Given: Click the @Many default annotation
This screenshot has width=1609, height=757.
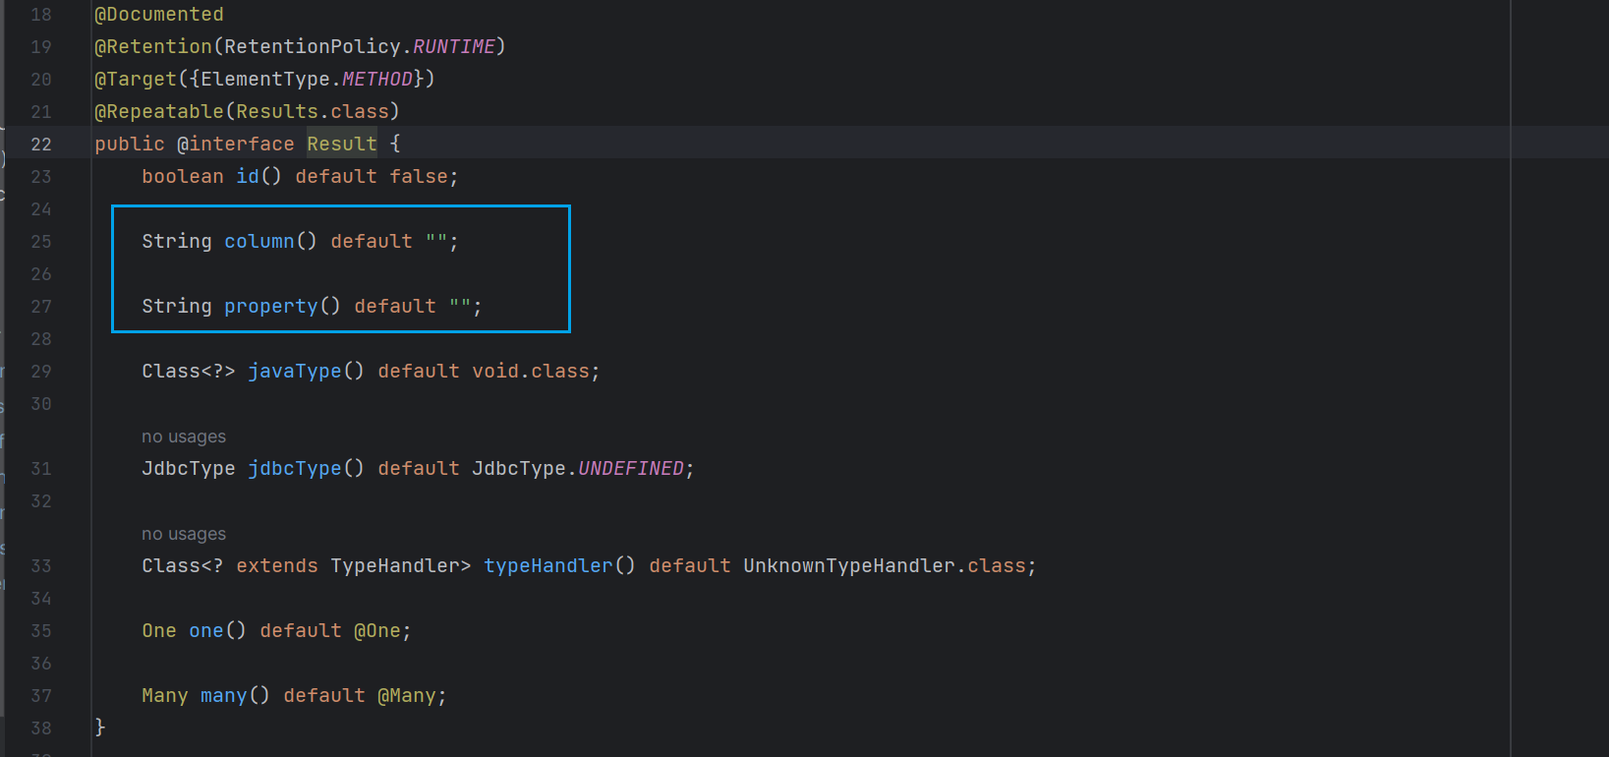Looking at the screenshot, I should tap(407, 695).
